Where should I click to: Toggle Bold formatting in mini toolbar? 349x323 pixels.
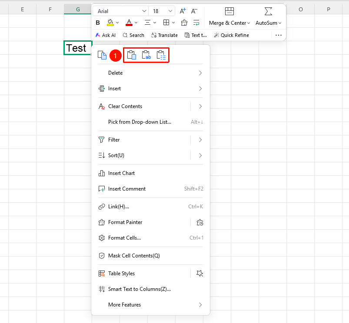[x=98, y=23]
